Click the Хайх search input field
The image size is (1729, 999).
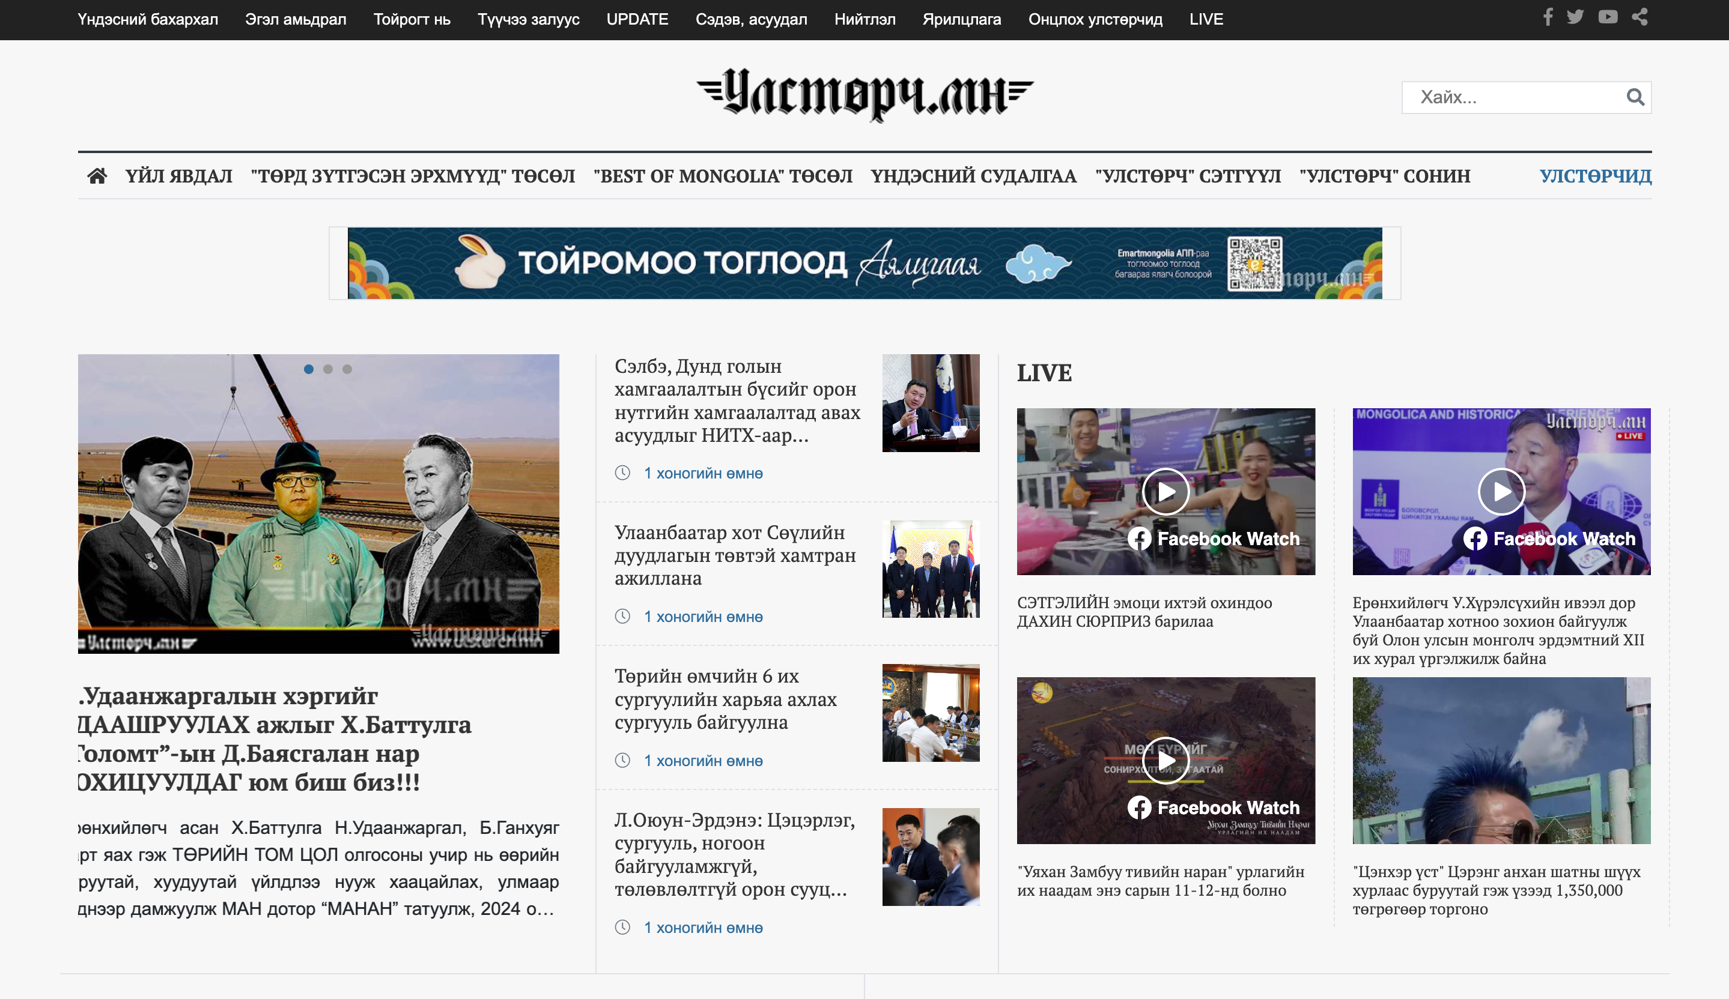coord(1510,97)
